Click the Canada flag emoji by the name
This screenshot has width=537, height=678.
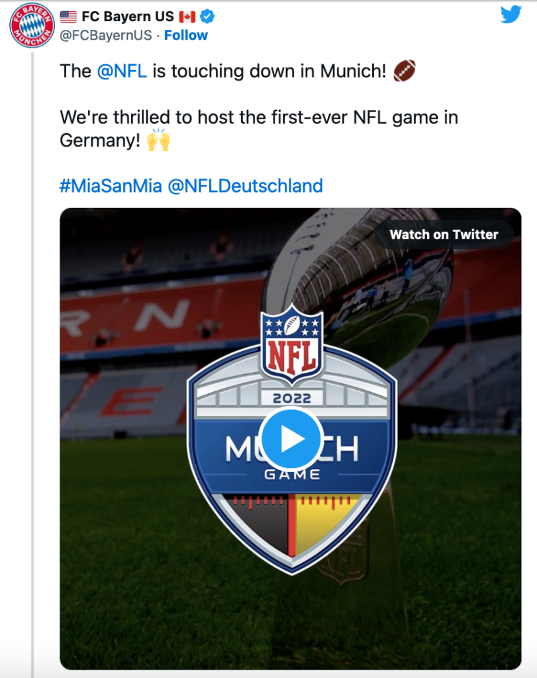pos(187,17)
